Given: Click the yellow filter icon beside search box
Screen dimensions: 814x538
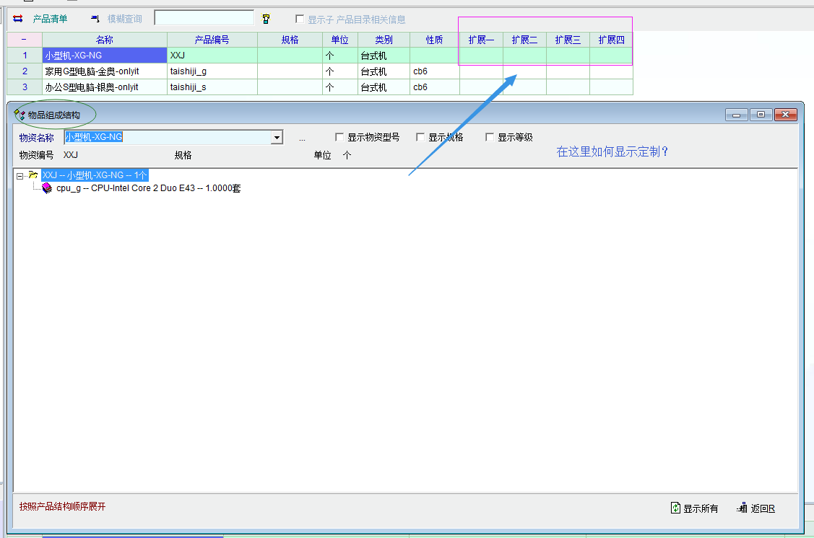Looking at the screenshot, I should 266,19.
